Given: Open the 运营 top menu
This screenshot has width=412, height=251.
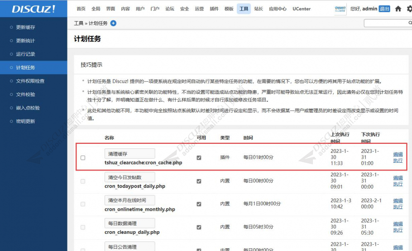Looking at the screenshot, I should (x=199, y=9).
